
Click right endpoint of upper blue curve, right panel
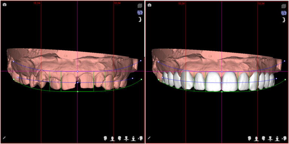[x=284, y=61]
